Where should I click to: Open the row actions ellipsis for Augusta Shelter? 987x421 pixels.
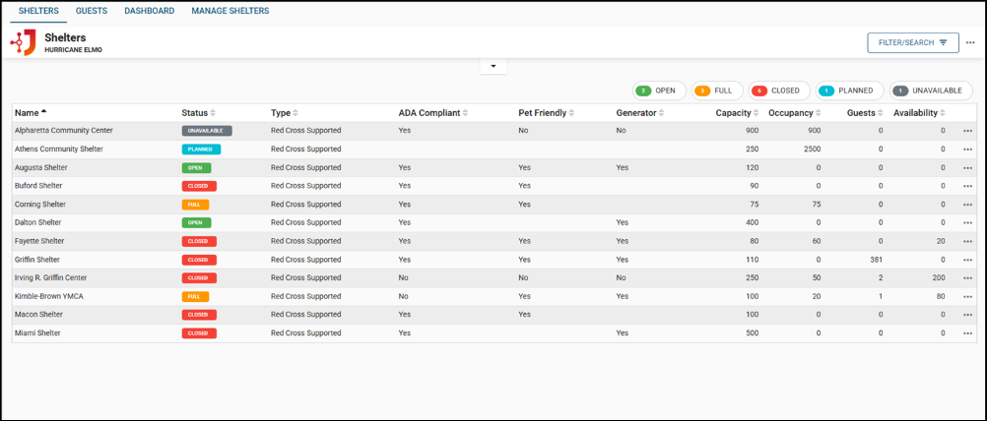967,168
